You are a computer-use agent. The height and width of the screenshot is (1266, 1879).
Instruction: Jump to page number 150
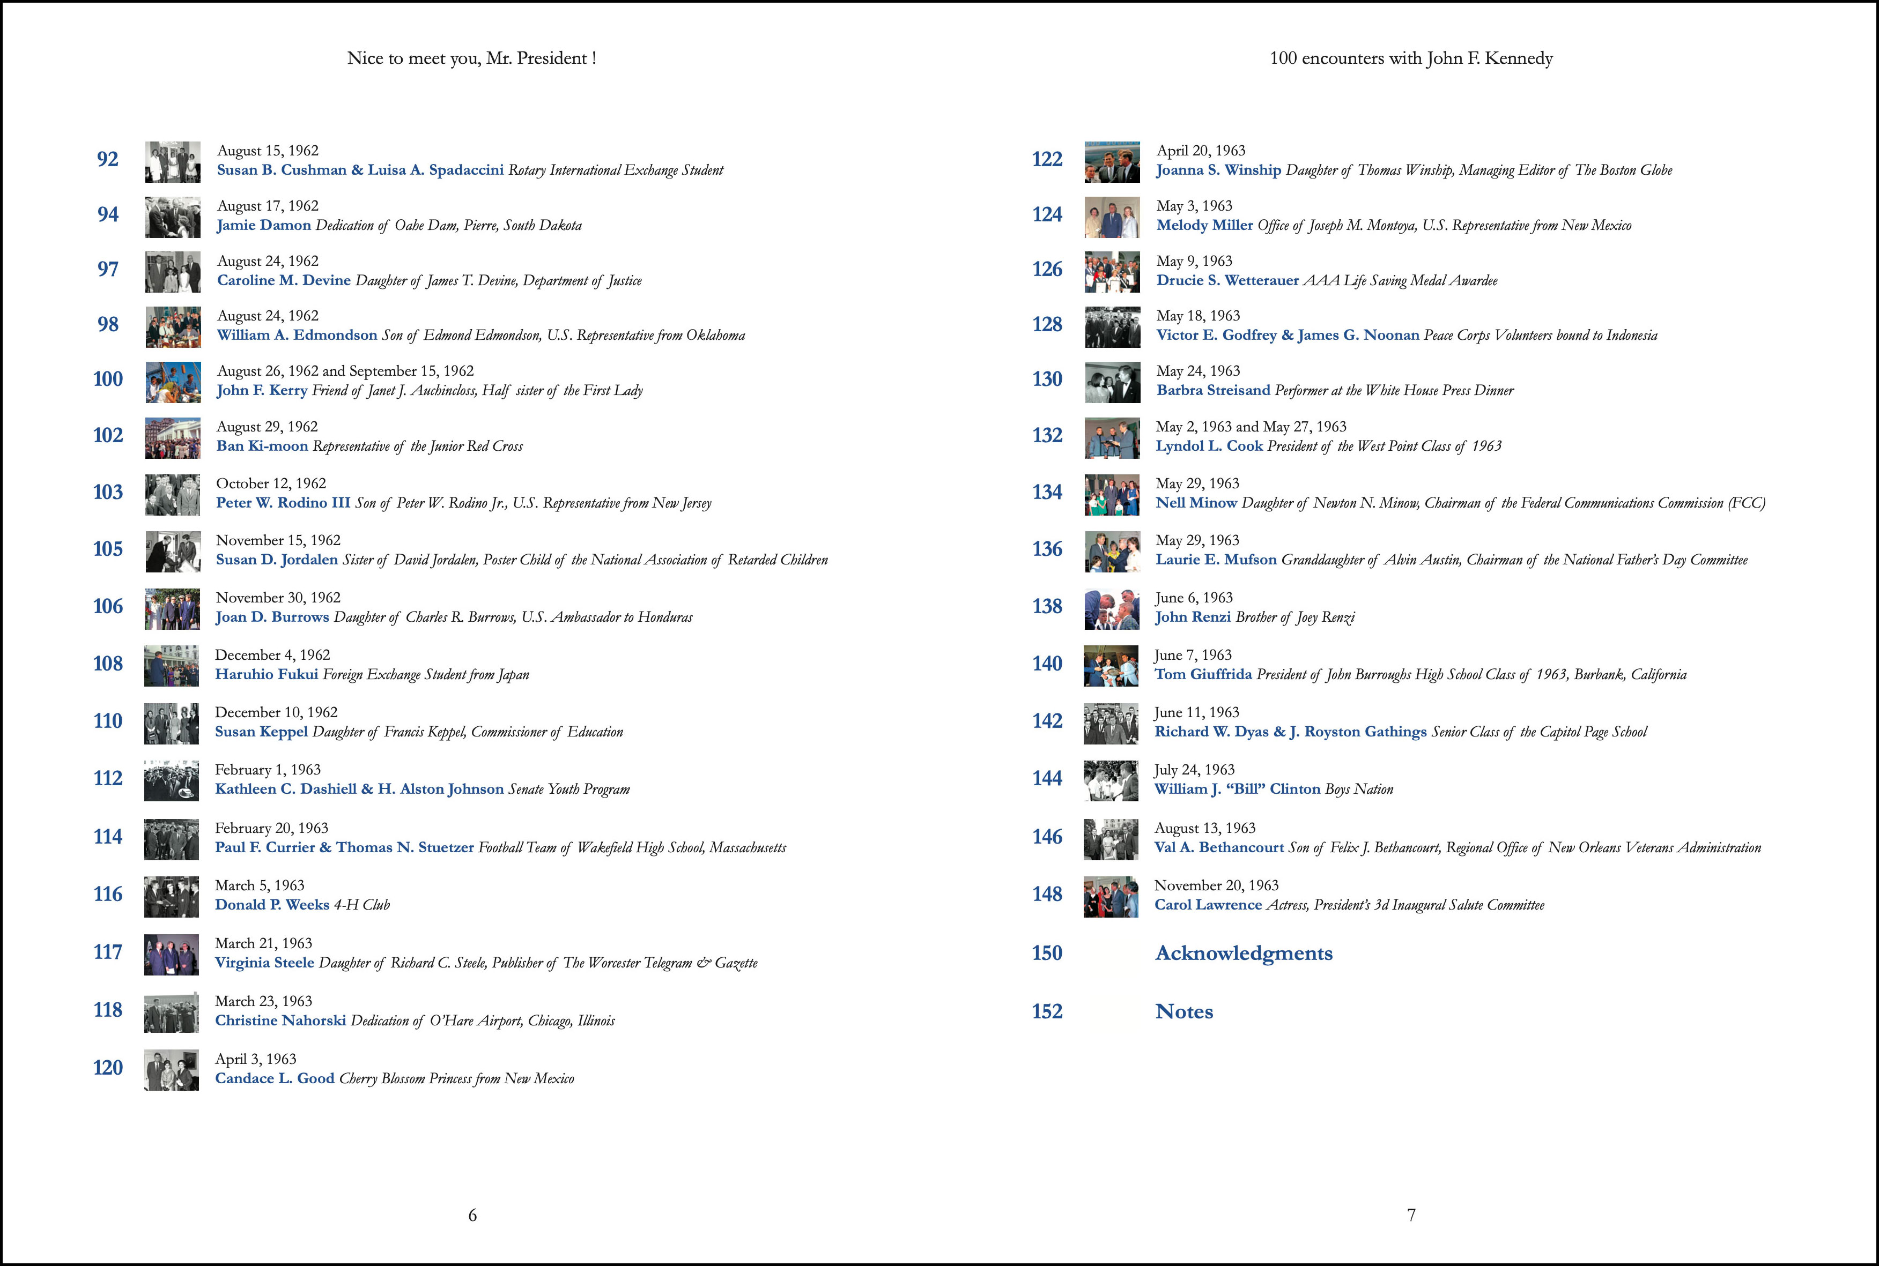(1047, 953)
